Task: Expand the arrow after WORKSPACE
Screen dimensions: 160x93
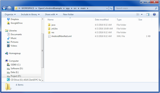Action: point(36,8)
